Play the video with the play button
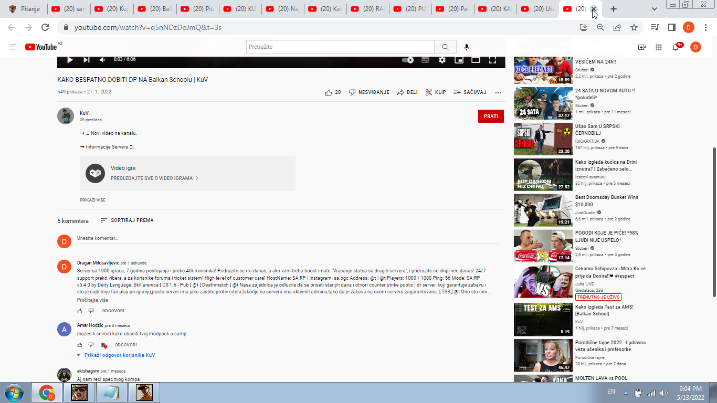This screenshot has height=403, width=717. 70,60
